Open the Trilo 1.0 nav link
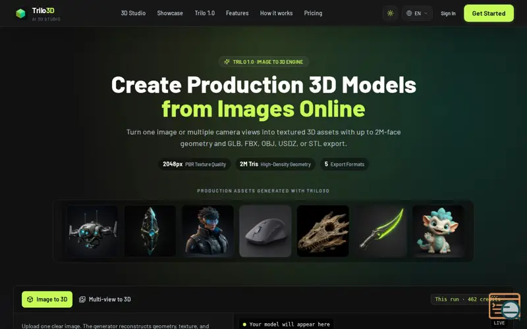This screenshot has width=527, height=329. pos(205,13)
